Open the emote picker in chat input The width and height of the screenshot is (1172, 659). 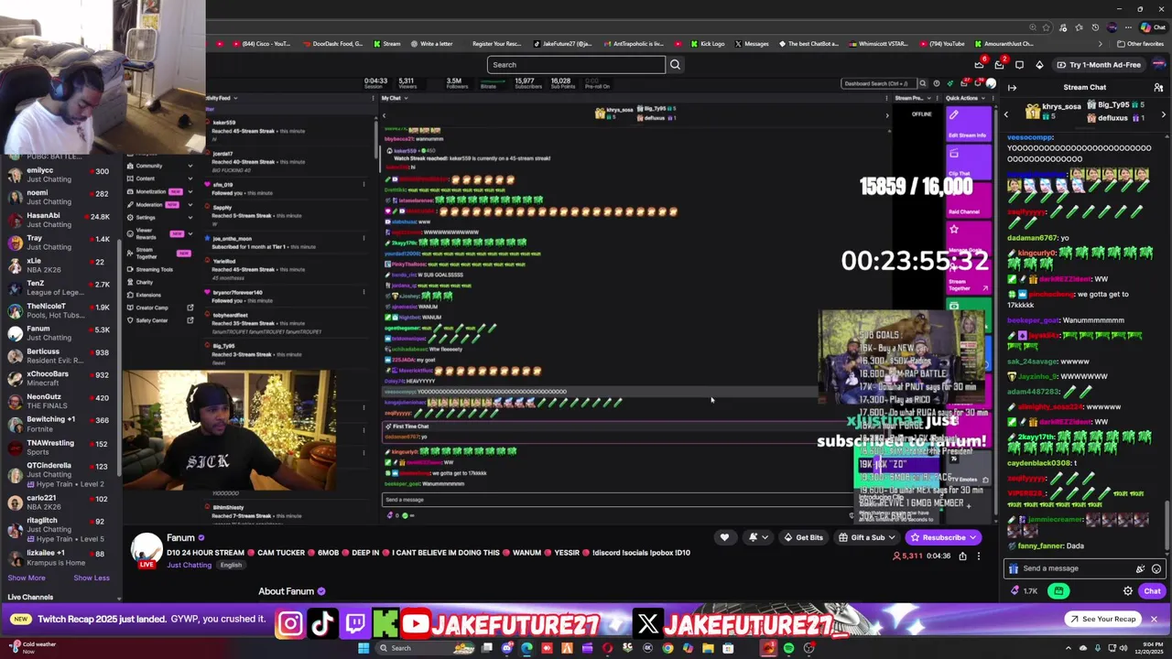1156,568
